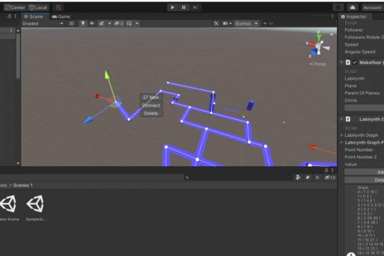Switch to the Inspector tab
Screen dimensions: 384x256
tap(354, 17)
